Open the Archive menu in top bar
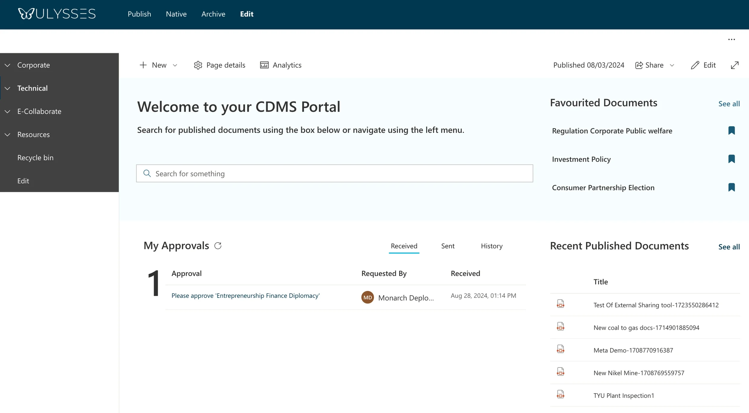 click(x=213, y=14)
